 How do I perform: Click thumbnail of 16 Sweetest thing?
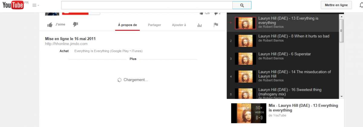(246, 93)
